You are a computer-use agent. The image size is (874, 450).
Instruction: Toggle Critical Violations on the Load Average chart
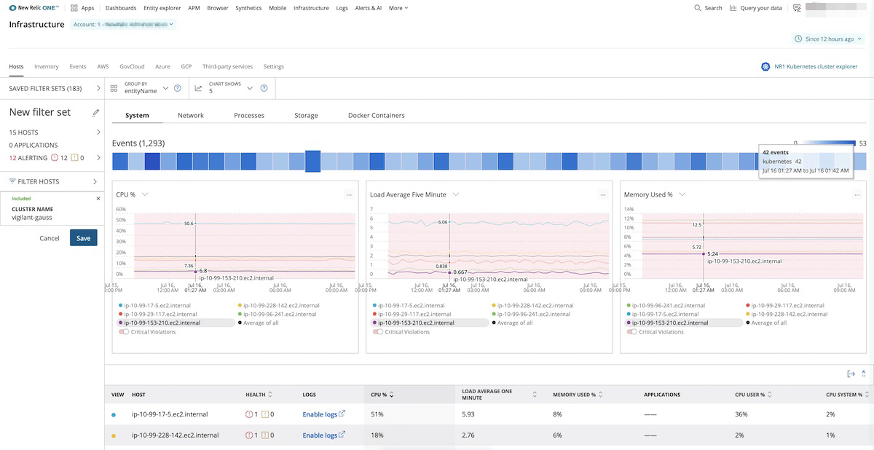[x=378, y=332]
